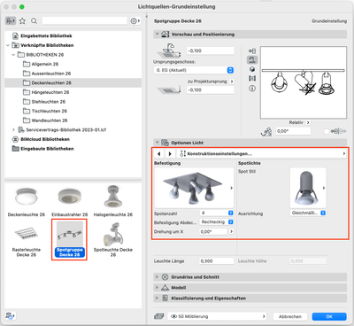This screenshot has width=354, height=326.
Task: Collapse the Verknüpfte Bibliotheken tree node
Action: (x=8, y=45)
